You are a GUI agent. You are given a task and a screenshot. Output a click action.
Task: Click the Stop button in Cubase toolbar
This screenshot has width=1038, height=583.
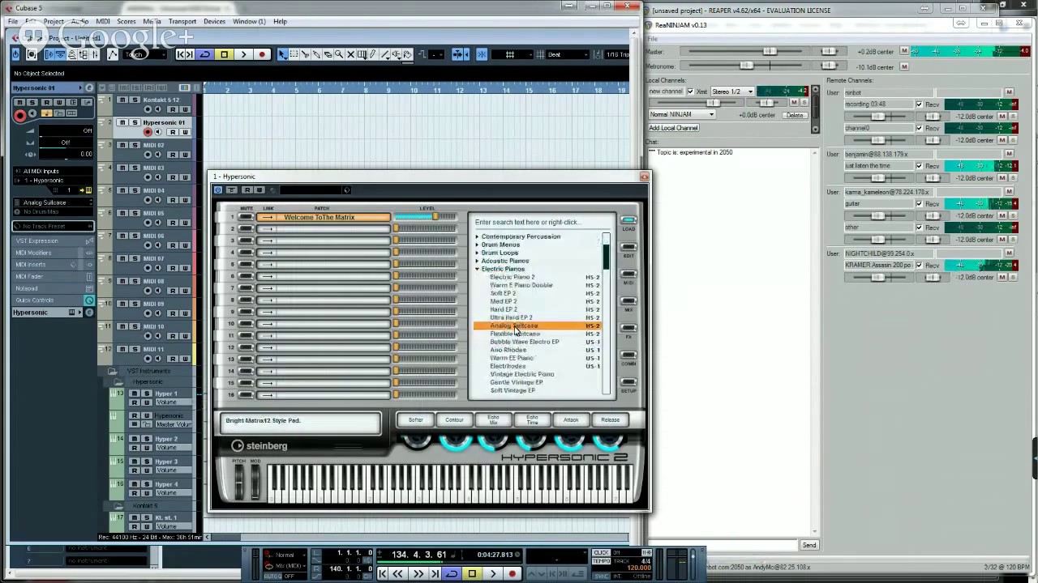224,54
